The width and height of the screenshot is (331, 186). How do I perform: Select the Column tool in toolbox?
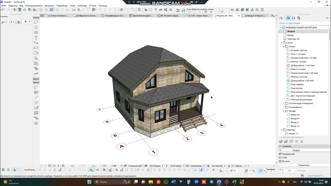point(36,38)
